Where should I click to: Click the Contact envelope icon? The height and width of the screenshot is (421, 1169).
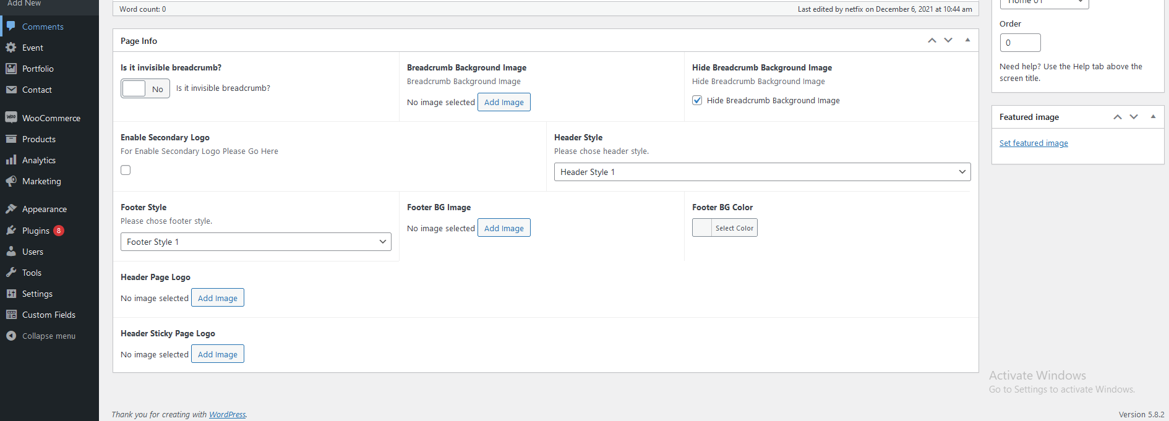coord(11,90)
